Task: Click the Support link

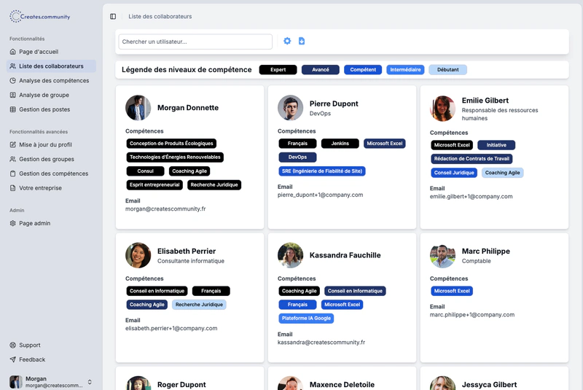Action: tap(29, 345)
